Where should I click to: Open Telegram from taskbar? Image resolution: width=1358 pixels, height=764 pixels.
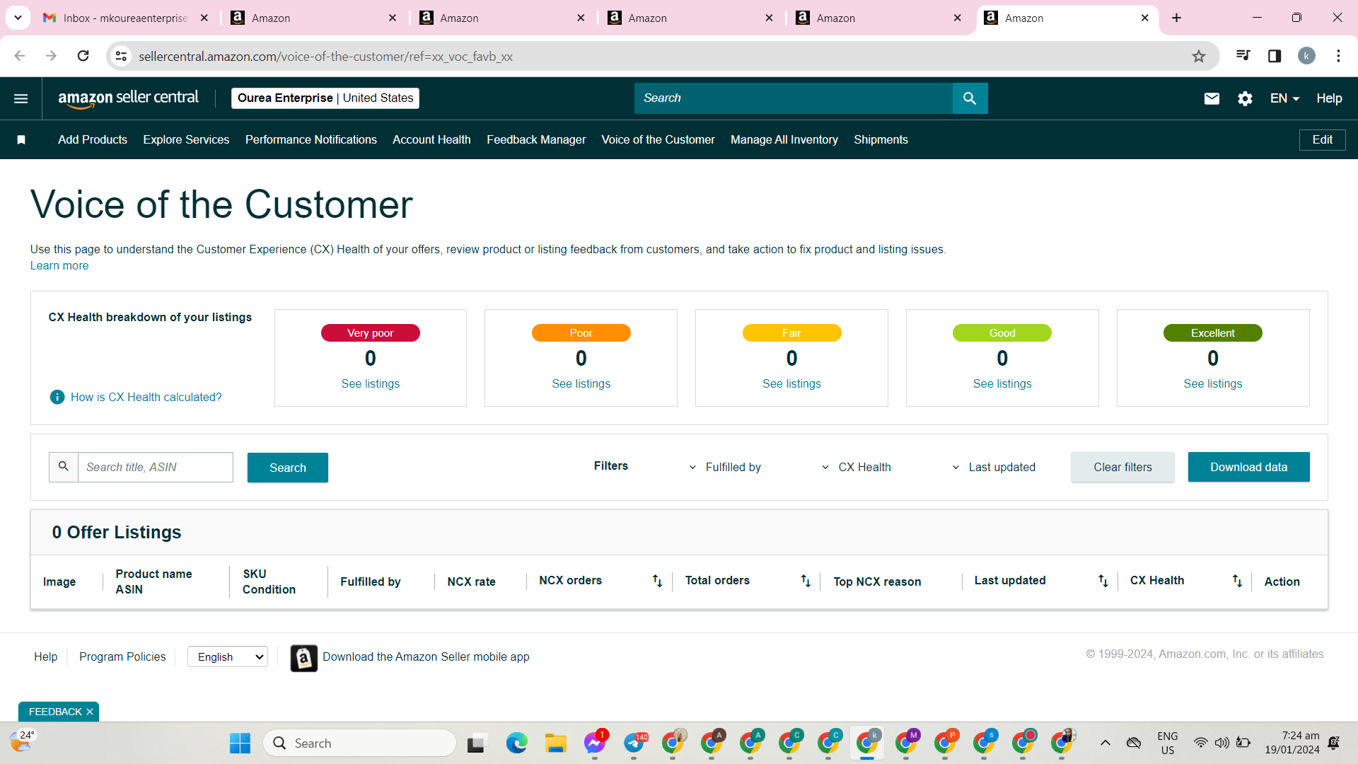coord(634,743)
